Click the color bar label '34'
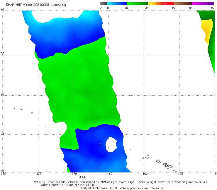 (x=147, y=8)
